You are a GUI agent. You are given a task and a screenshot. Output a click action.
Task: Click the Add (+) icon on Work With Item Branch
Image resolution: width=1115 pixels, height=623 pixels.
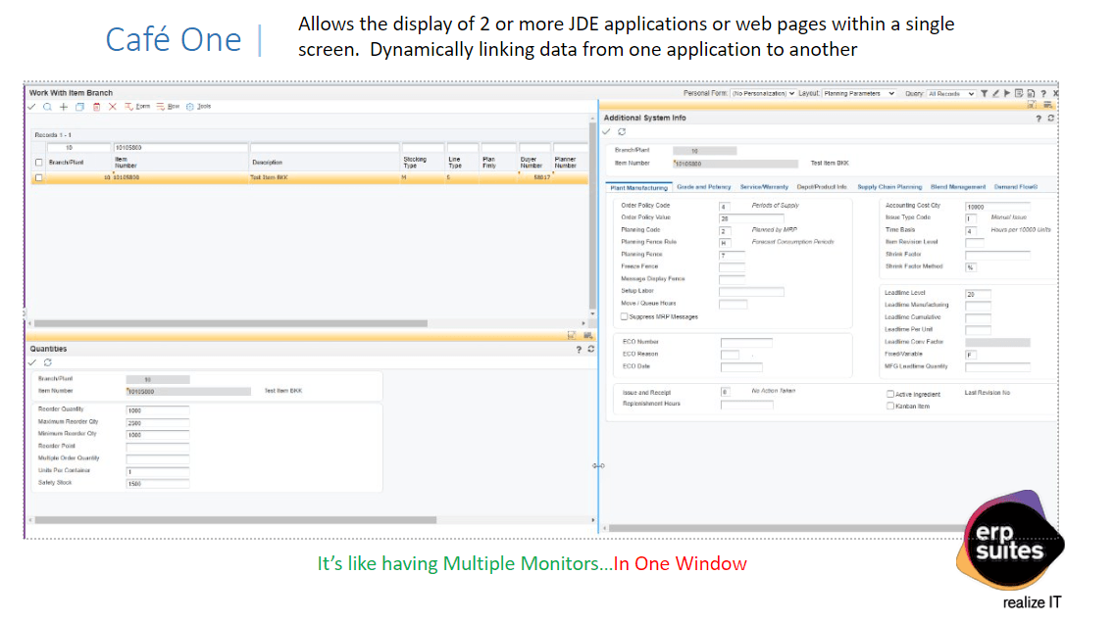click(x=64, y=107)
